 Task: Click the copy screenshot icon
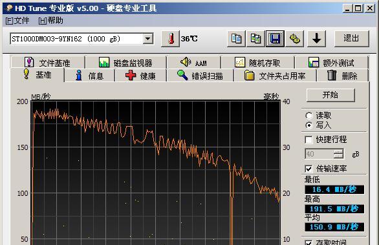click(255, 39)
